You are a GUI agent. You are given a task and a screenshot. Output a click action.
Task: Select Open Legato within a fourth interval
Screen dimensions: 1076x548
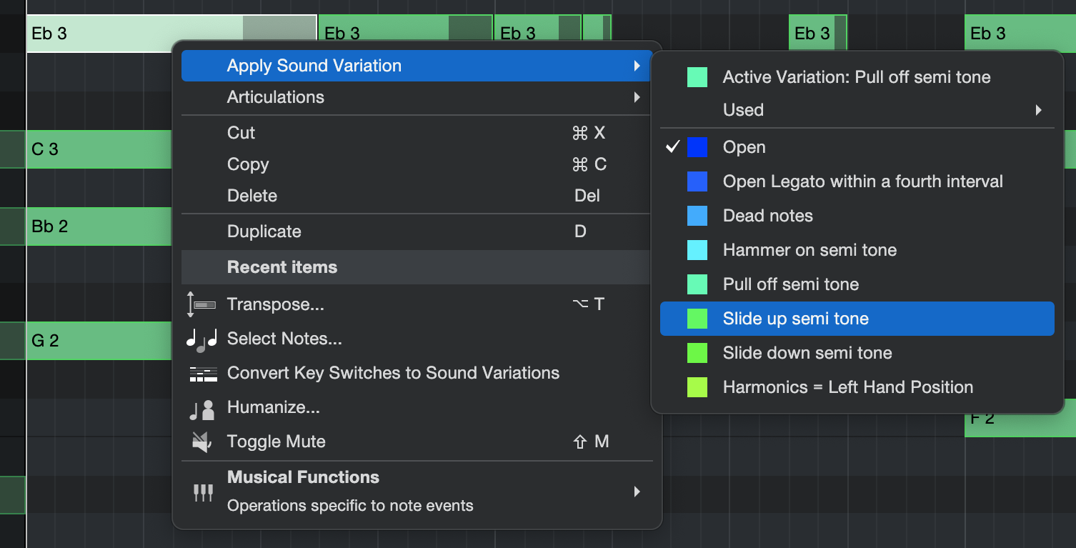click(857, 181)
